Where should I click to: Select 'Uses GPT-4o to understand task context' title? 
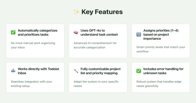(x=99, y=32)
